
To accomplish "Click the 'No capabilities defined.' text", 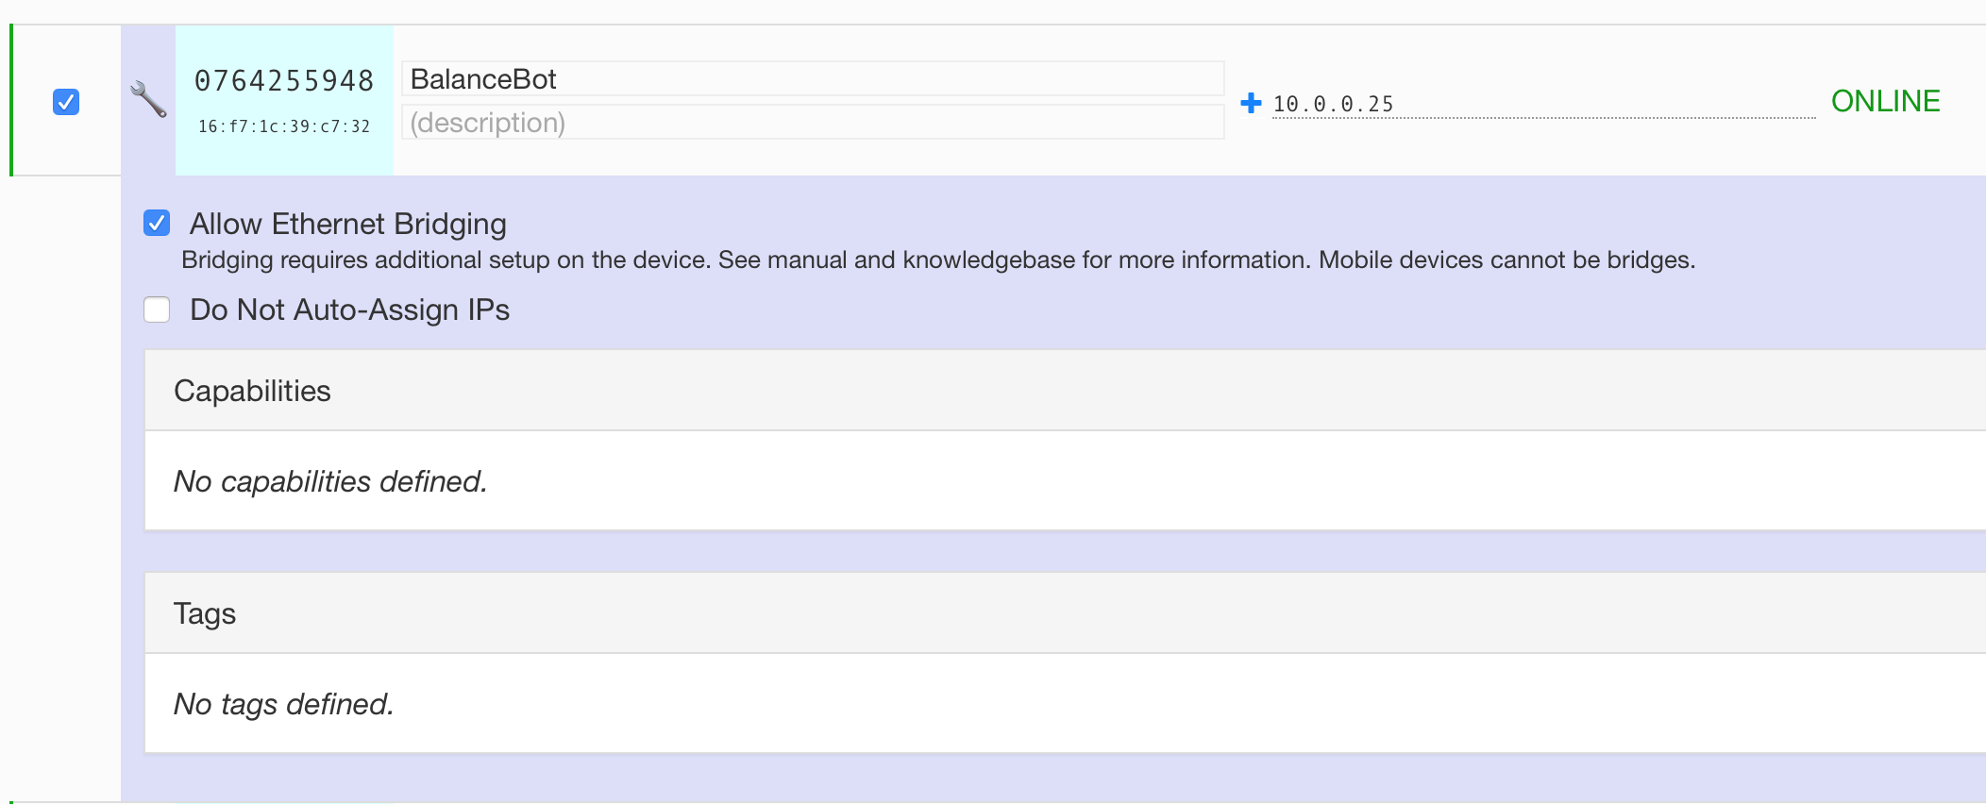I will 330,481.
